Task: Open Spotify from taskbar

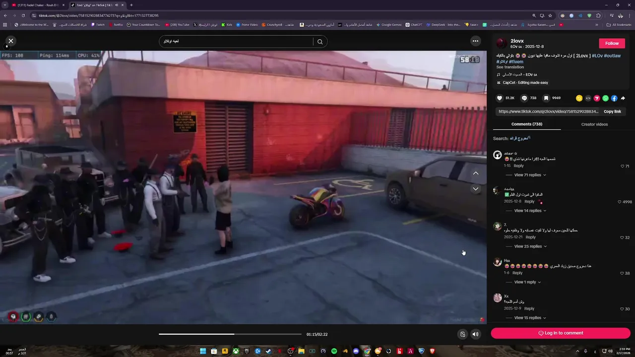Action: (x=334, y=351)
